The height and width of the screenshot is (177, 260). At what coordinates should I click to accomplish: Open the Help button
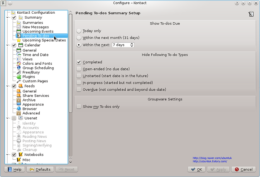coord(14,169)
